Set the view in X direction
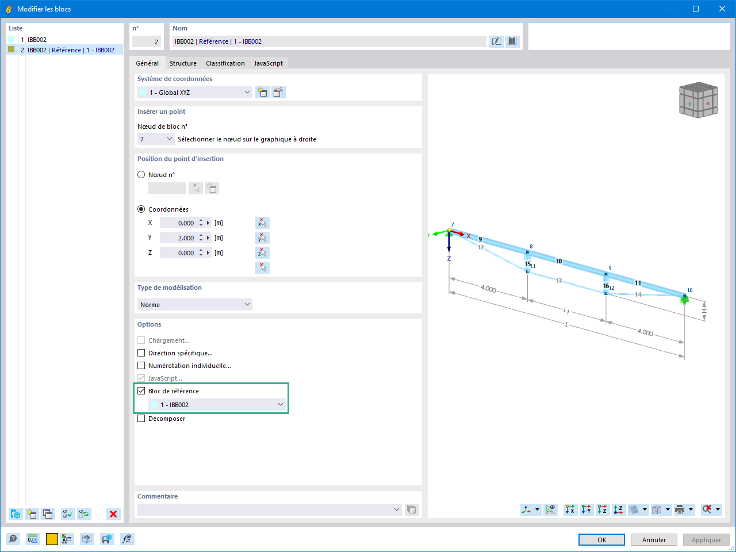The width and height of the screenshot is (736, 552). (x=570, y=509)
